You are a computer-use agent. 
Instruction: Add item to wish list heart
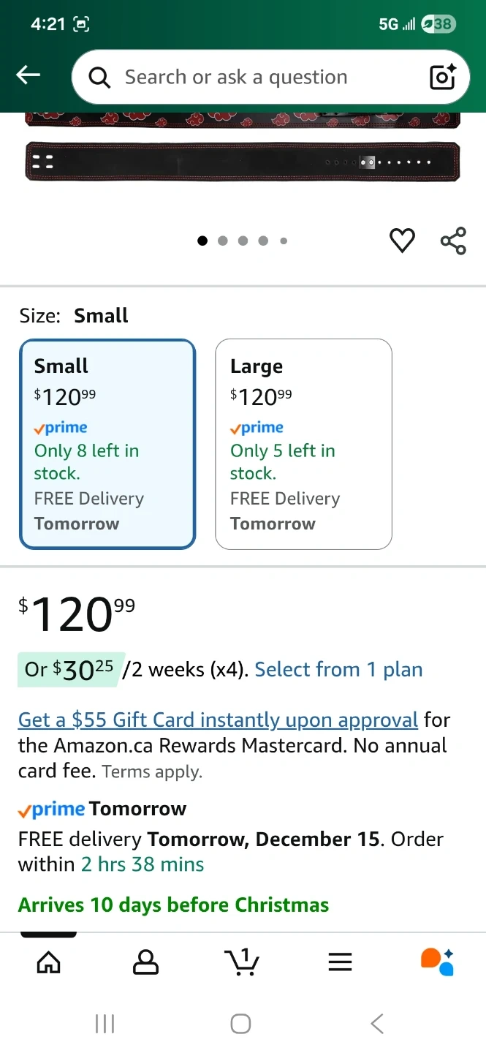[x=402, y=241]
